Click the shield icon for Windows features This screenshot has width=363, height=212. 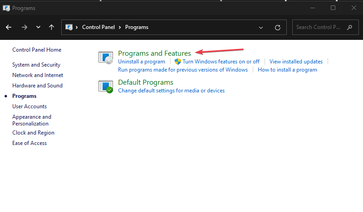[177, 62]
